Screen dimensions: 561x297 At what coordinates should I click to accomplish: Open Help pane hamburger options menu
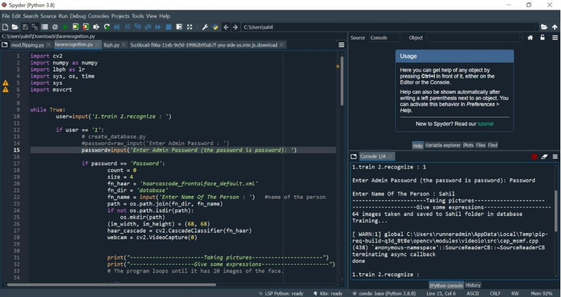click(x=555, y=37)
